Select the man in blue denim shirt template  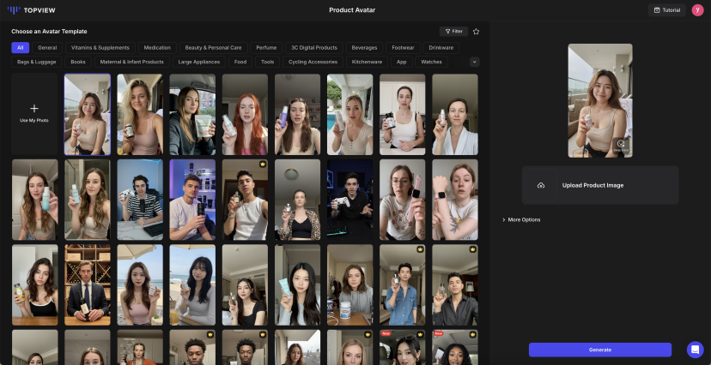click(402, 285)
